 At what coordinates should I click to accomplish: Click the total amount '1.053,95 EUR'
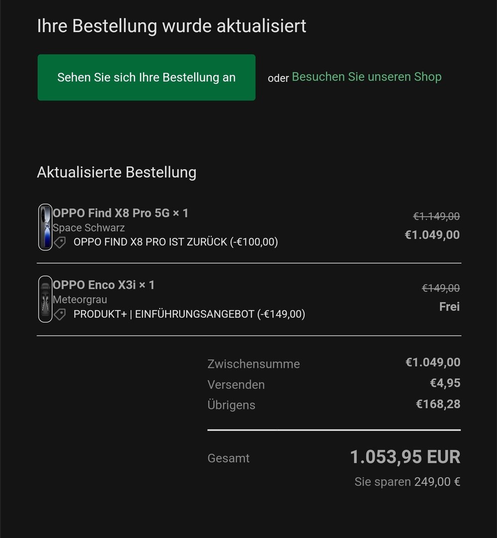[x=405, y=457]
